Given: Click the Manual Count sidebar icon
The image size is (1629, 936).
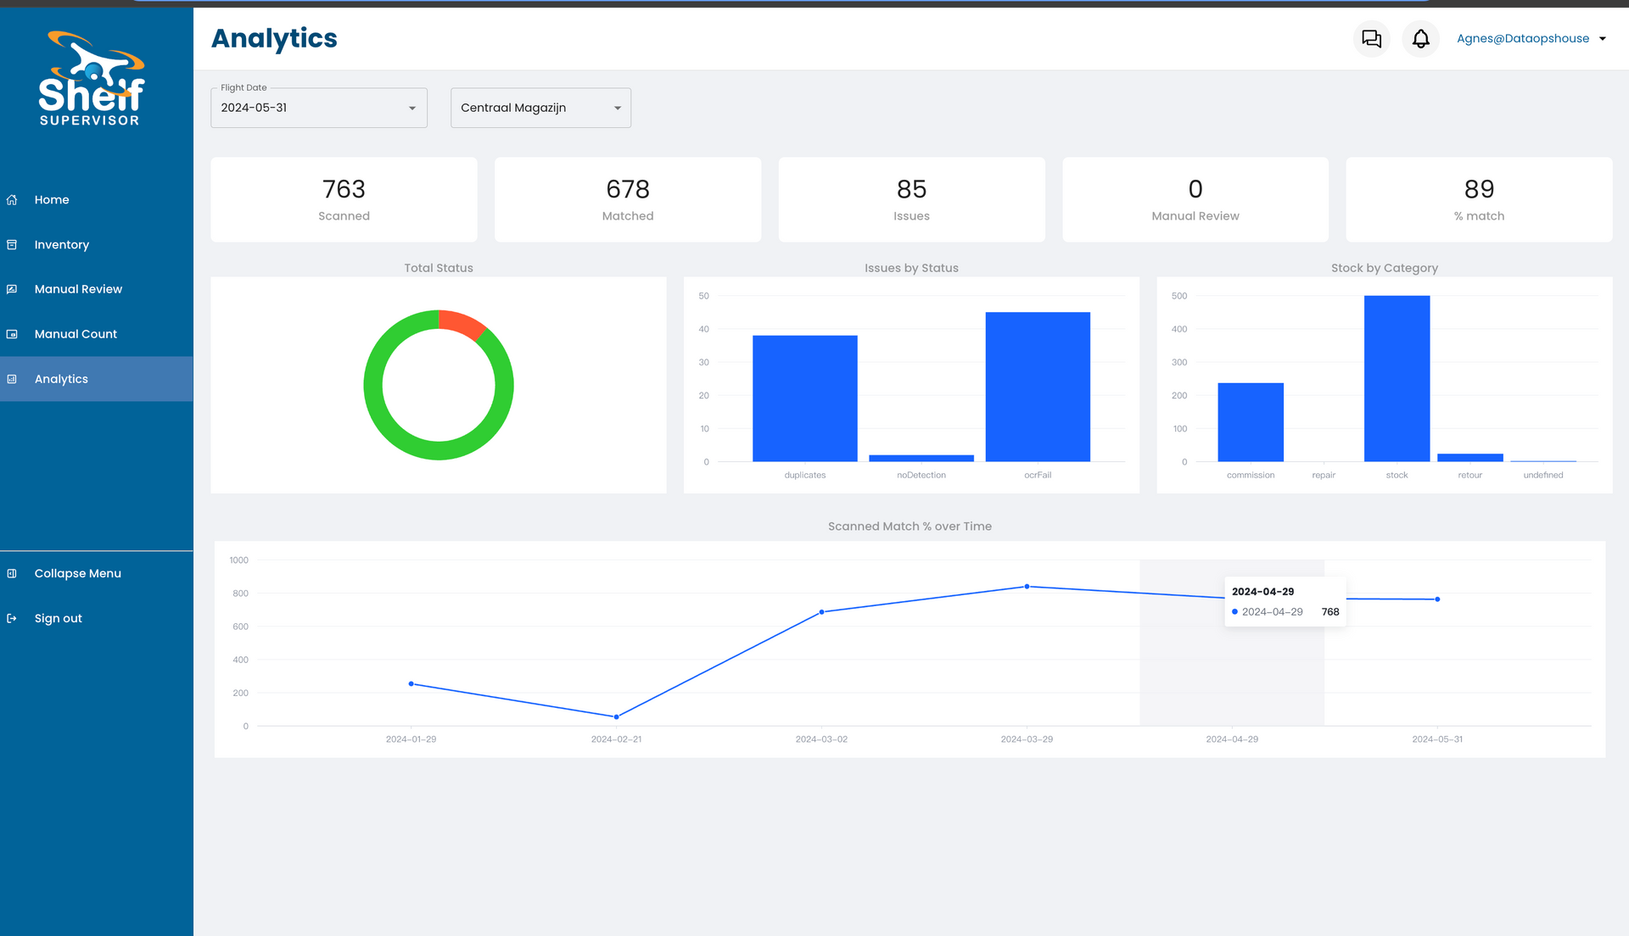Looking at the screenshot, I should coord(12,334).
